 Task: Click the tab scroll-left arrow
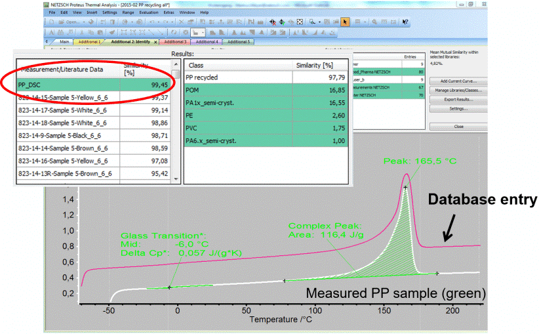coord(47,41)
